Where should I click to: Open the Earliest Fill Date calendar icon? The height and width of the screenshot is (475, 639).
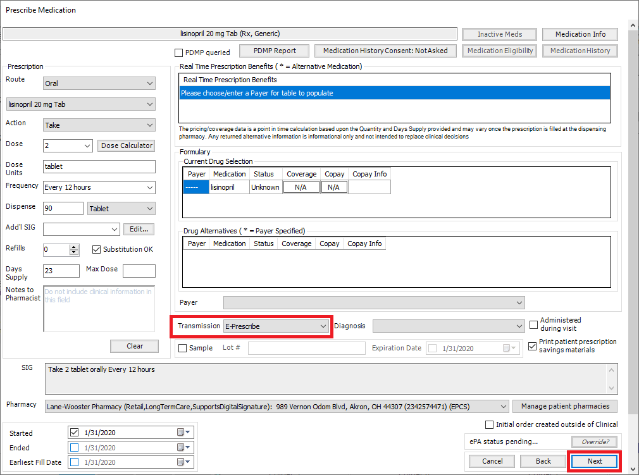point(183,462)
